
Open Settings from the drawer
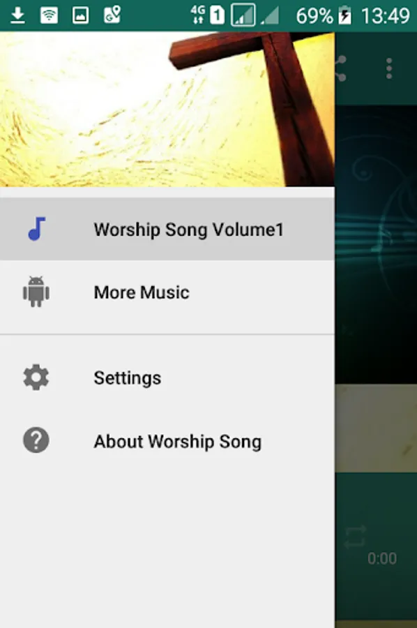click(x=167, y=377)
